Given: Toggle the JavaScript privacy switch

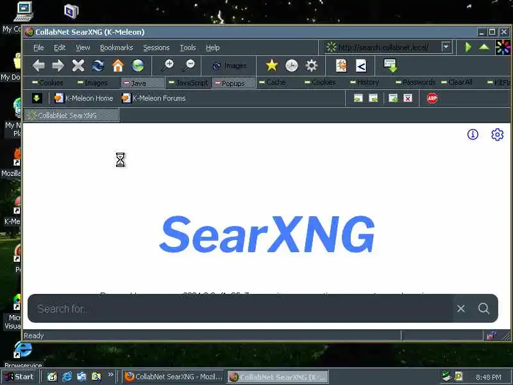Looking at the screenshot, I should (189, 83).
